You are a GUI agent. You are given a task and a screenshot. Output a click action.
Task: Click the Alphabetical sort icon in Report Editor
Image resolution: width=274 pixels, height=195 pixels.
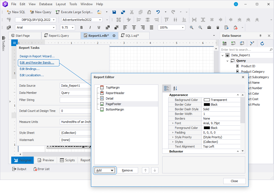click(x=175, y=88)
